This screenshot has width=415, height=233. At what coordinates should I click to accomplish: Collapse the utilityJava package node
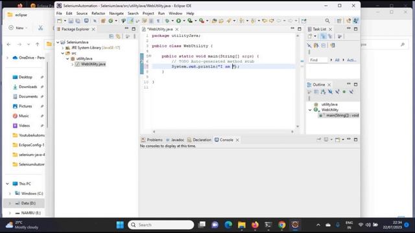[x=67, y=59]
